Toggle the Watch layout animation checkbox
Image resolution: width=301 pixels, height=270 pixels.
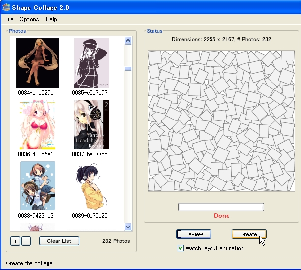[x=181, y=248]
